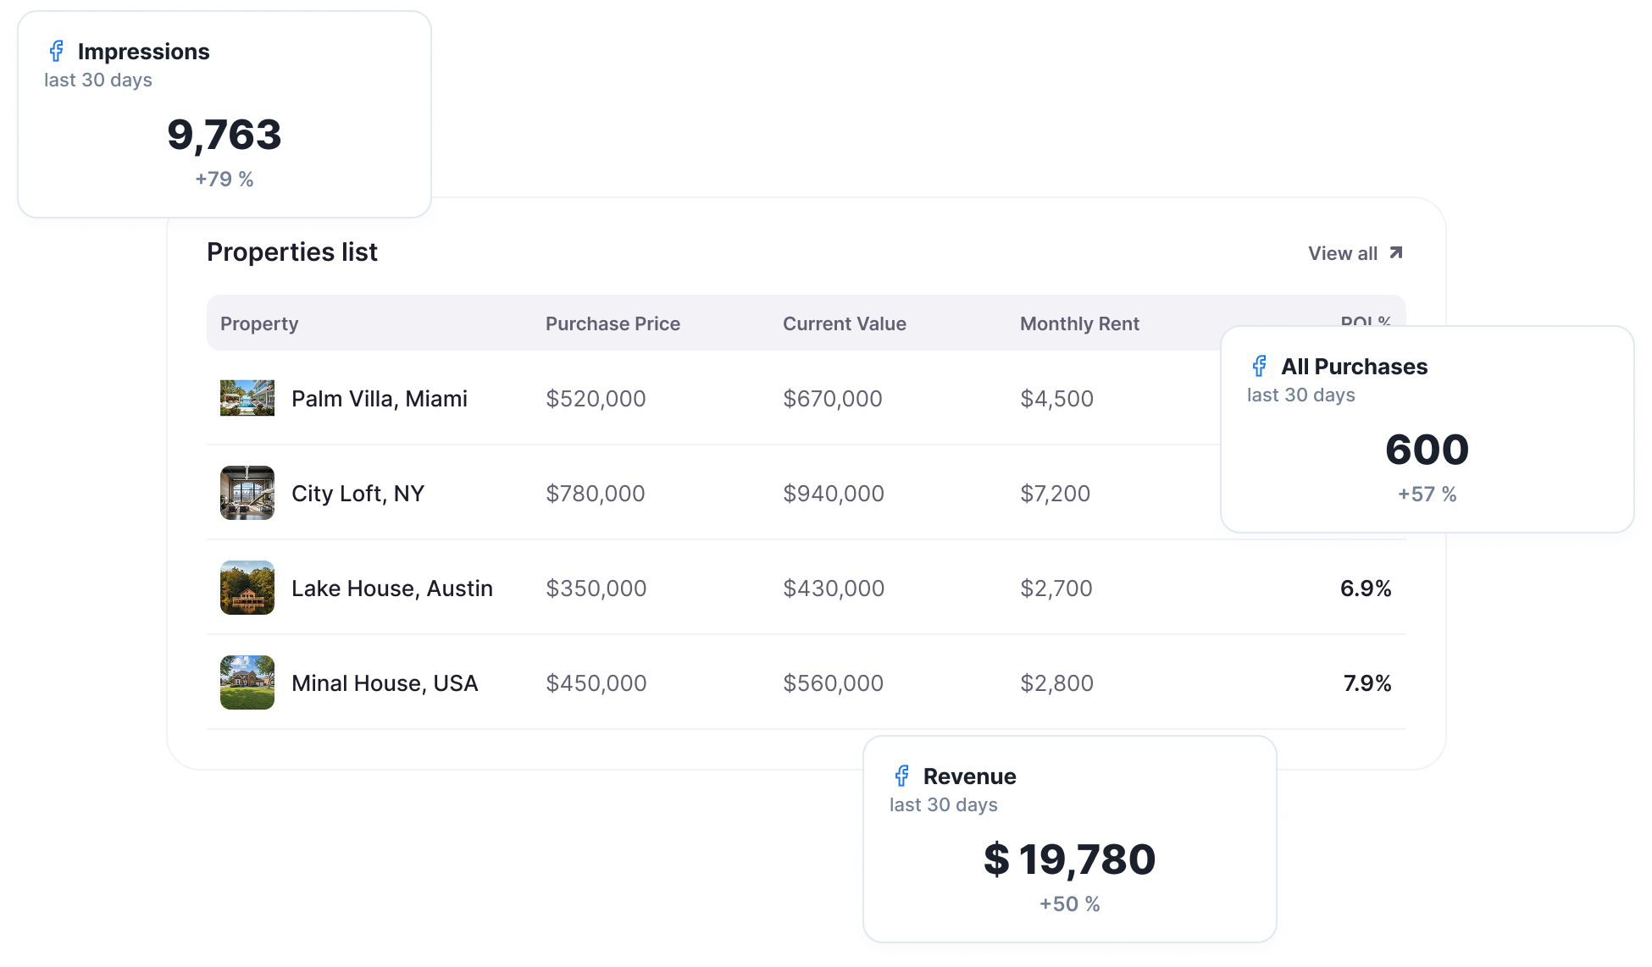Open the View all link
This screenshot has height=967, width=1652.
tap(1355, 253)
